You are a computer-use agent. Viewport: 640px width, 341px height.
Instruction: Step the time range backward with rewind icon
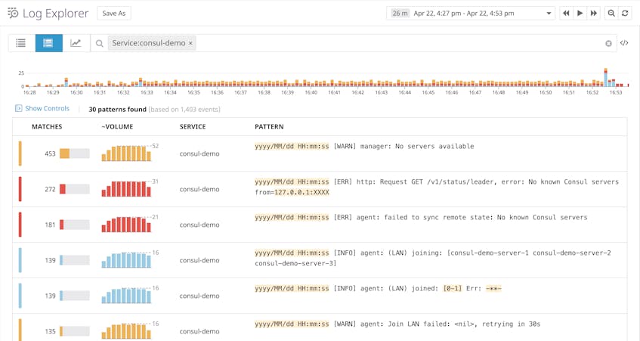coord(566,13)
